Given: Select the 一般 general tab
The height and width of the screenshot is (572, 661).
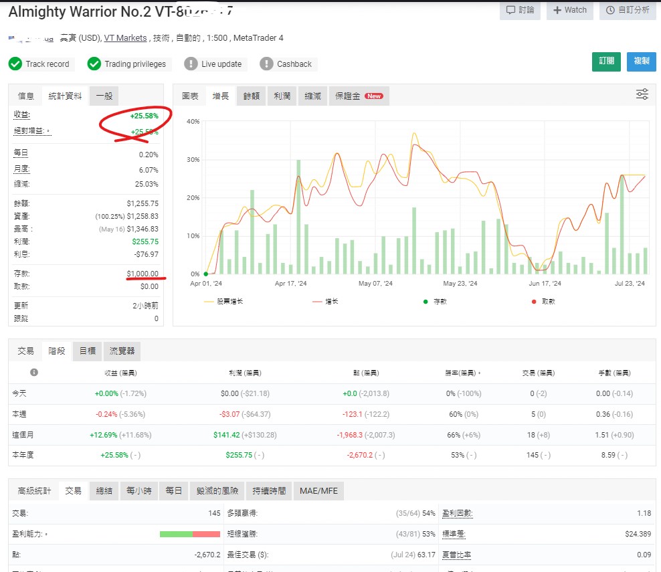Looking at the screenshot, I should 104,96.
